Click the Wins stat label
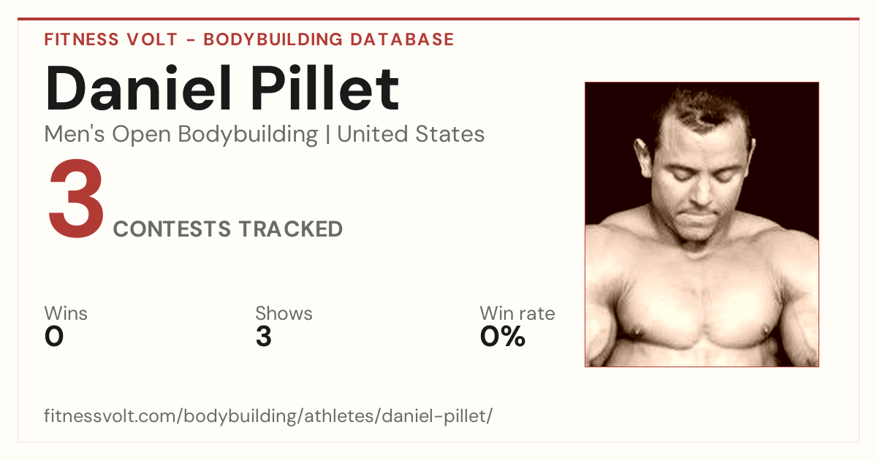 pyautogui.click(x=66, y=314)
